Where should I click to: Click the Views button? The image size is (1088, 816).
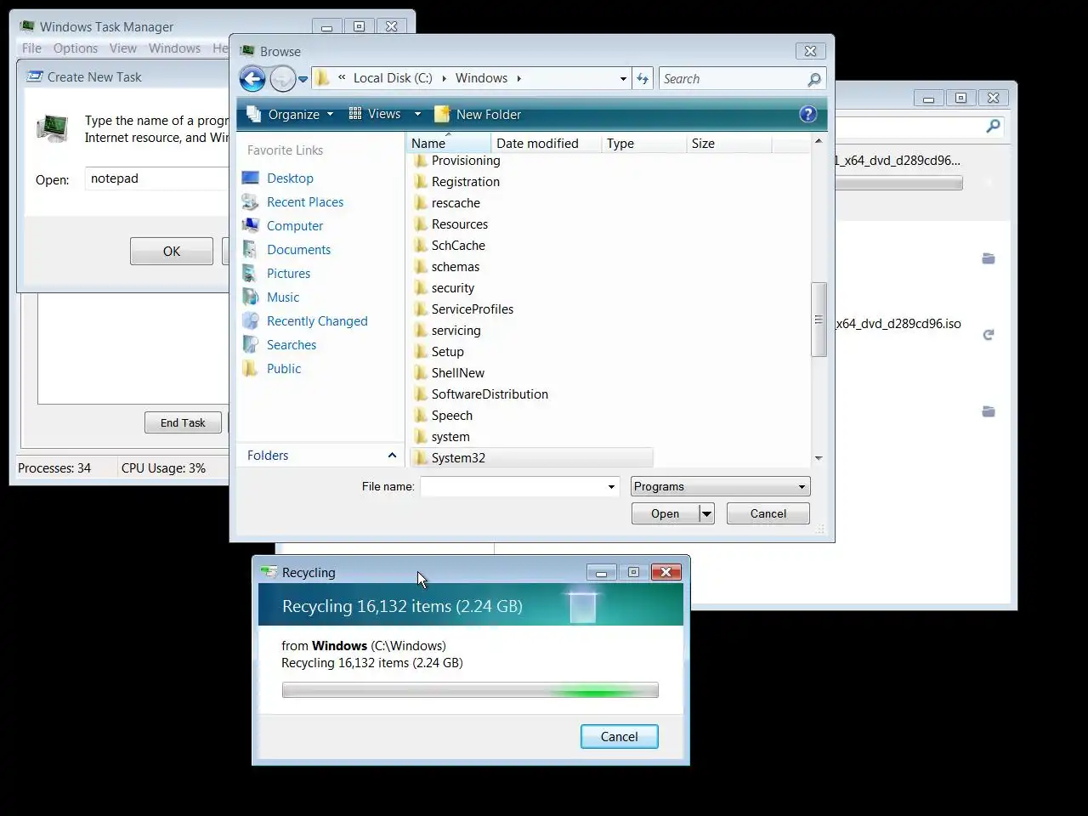click(x=375, y=114)
